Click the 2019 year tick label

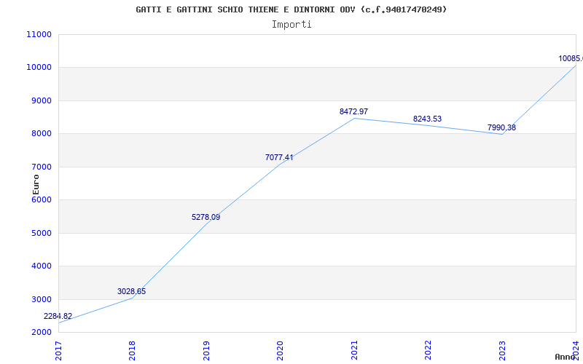207,349
